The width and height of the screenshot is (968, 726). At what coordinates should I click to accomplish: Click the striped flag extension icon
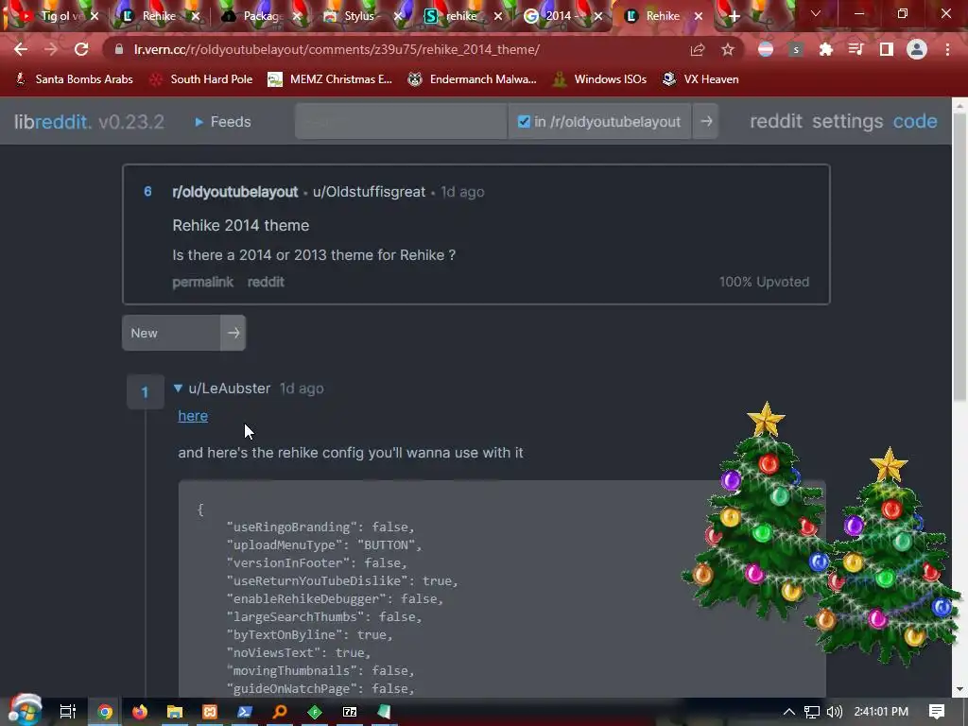point(766,49)
